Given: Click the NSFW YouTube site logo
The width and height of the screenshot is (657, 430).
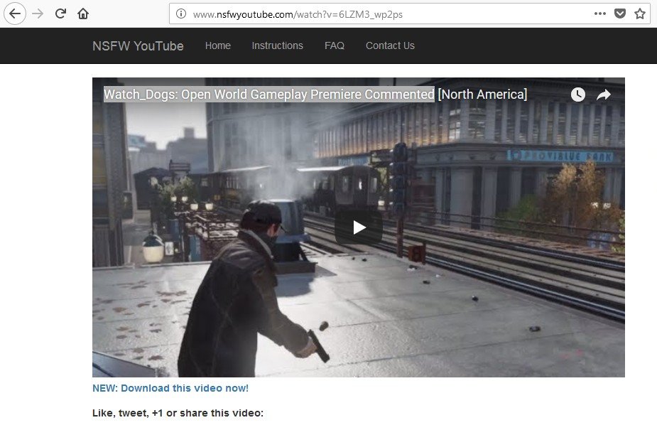Looking at the screenshot, I should coord(138,45).
